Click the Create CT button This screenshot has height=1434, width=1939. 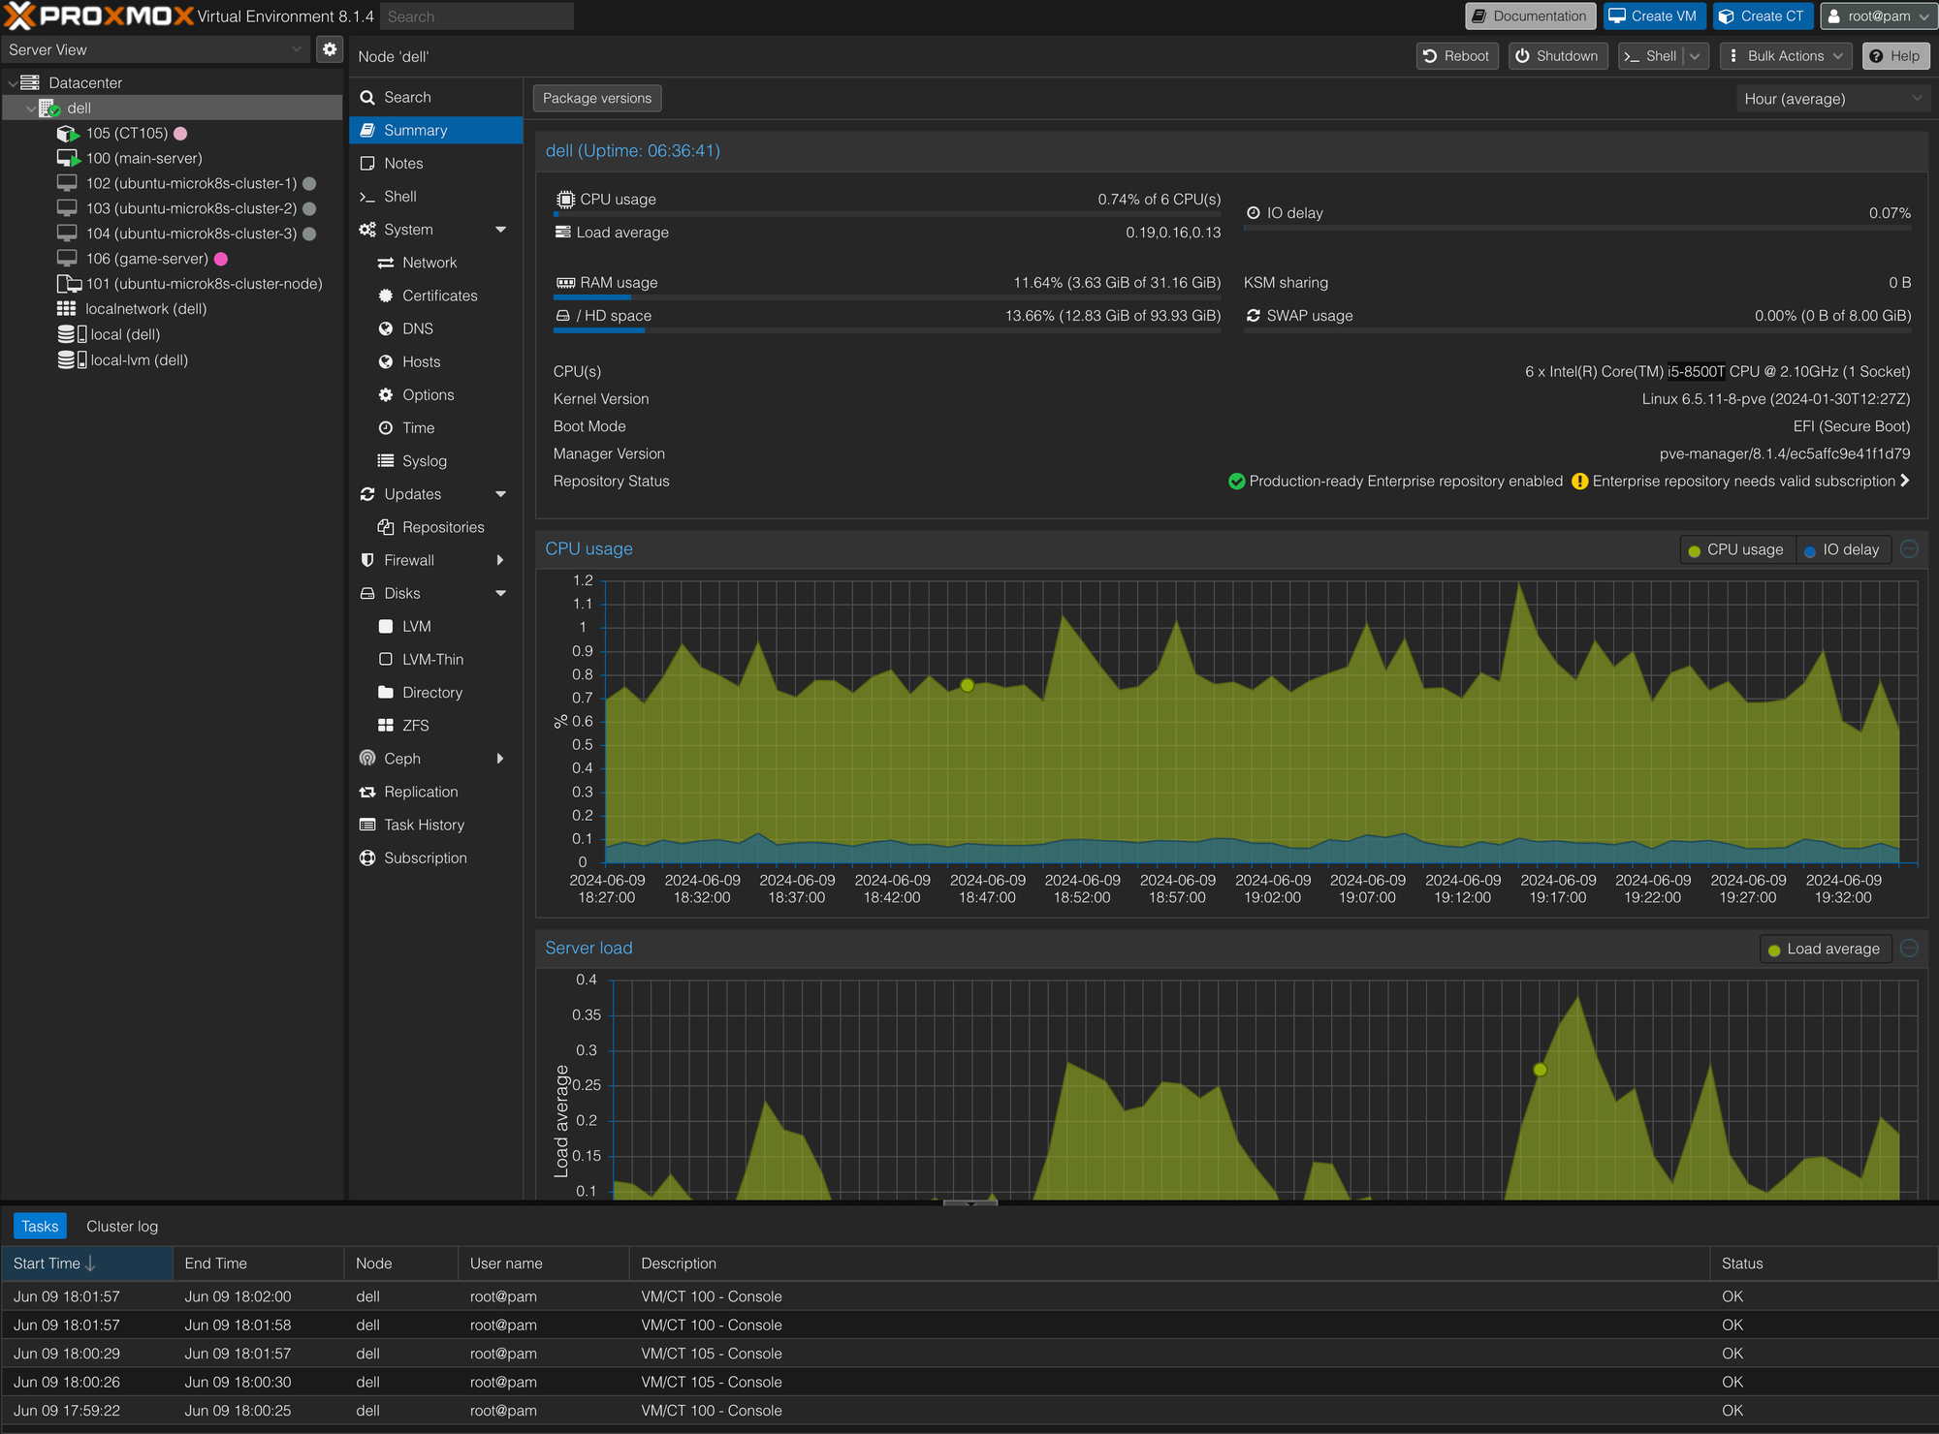pyautogui.click(x=1762, y=16)
